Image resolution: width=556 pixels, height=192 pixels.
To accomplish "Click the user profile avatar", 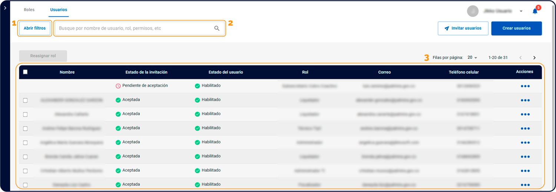I will 473,11.
